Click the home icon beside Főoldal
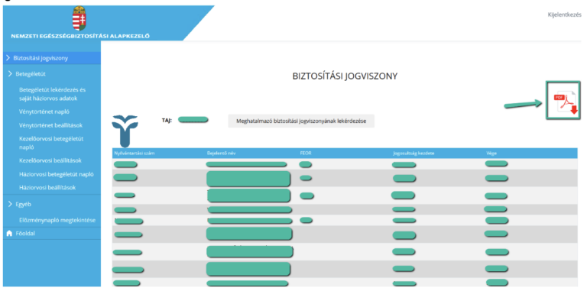The height and width of the screenshot is (291, 587). click(9, 234)
